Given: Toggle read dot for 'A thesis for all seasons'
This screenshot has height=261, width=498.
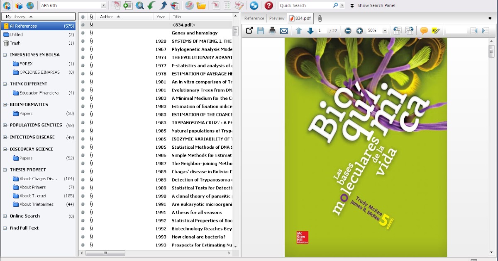Looking at the screenshot, I should pos(83,212).
